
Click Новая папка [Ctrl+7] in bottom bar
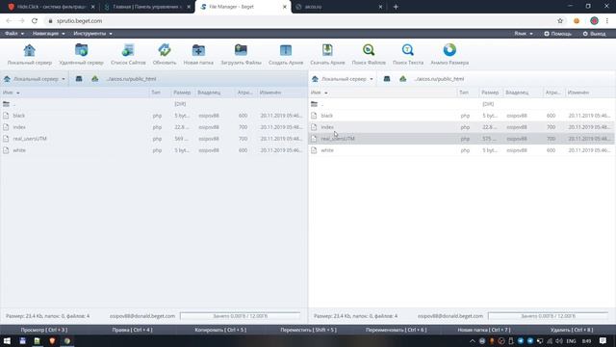(484, 330)
